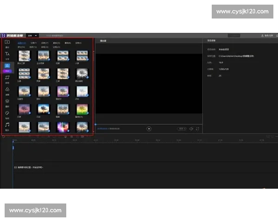278x222 pixels.
Task: Select the purple-bordered tree effect thumbnail
Action: point(63,92)
